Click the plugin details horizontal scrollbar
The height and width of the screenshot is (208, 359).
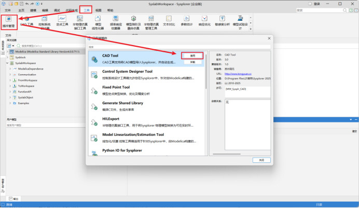pyautogui.click(x=227, y=154)
